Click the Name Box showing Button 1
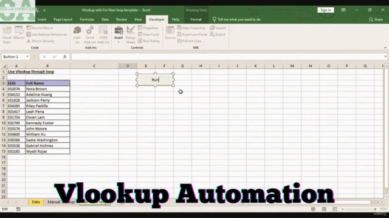Screen dimensions: 389x218 coord(13,56)
